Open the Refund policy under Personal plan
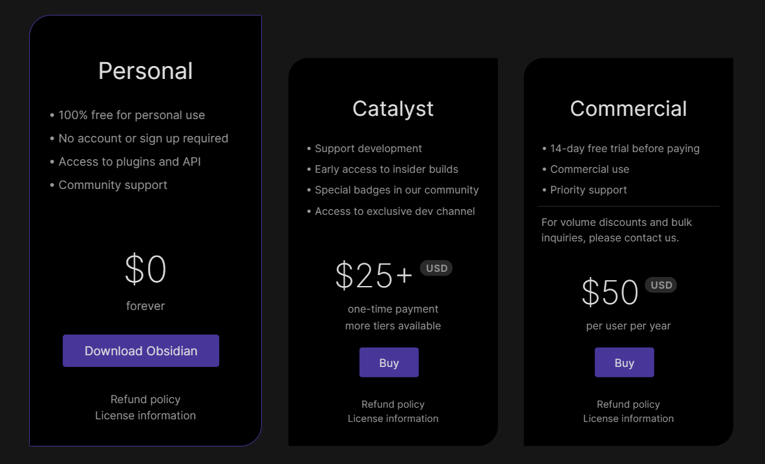 (x=145, y=399)
